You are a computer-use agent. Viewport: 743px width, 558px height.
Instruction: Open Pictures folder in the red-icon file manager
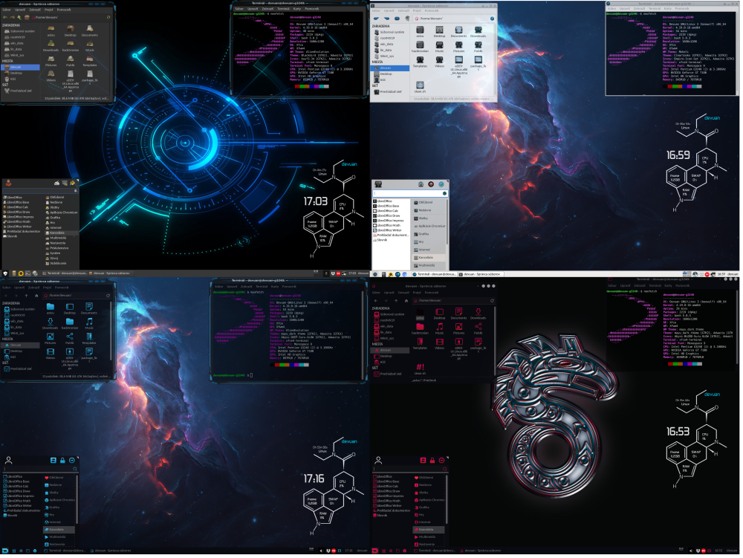point(458,328)
